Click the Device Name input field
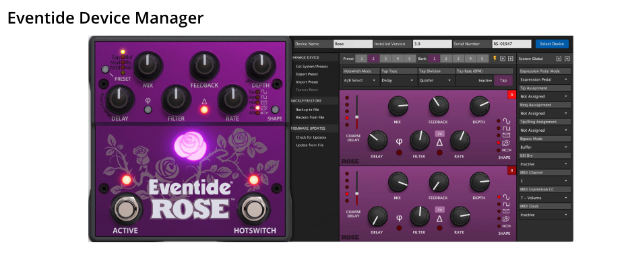Viewport: 626px width, 253px height. [352, 44]
